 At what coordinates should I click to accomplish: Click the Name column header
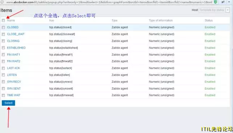click(11, 20)
